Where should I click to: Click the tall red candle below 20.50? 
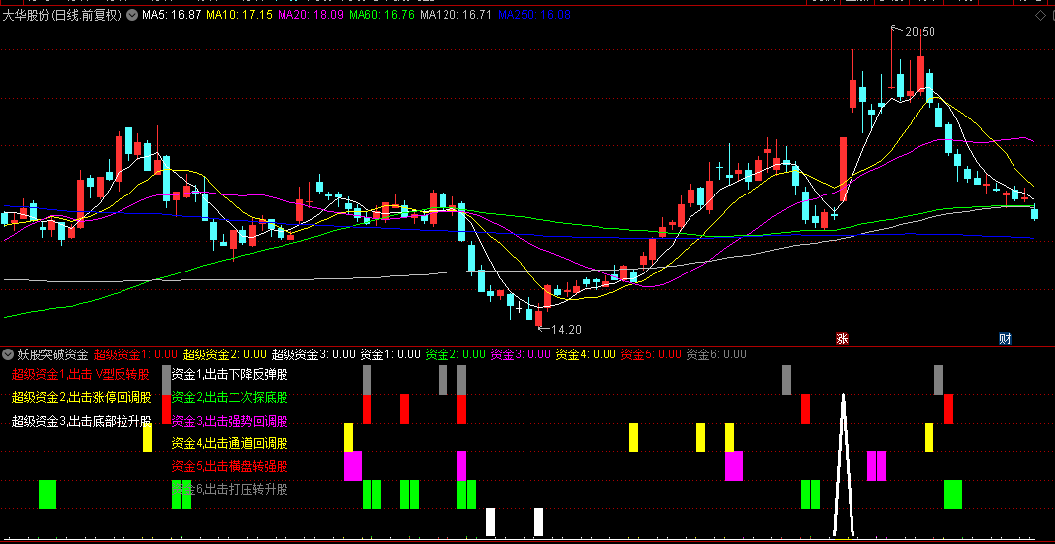(919, 74)
